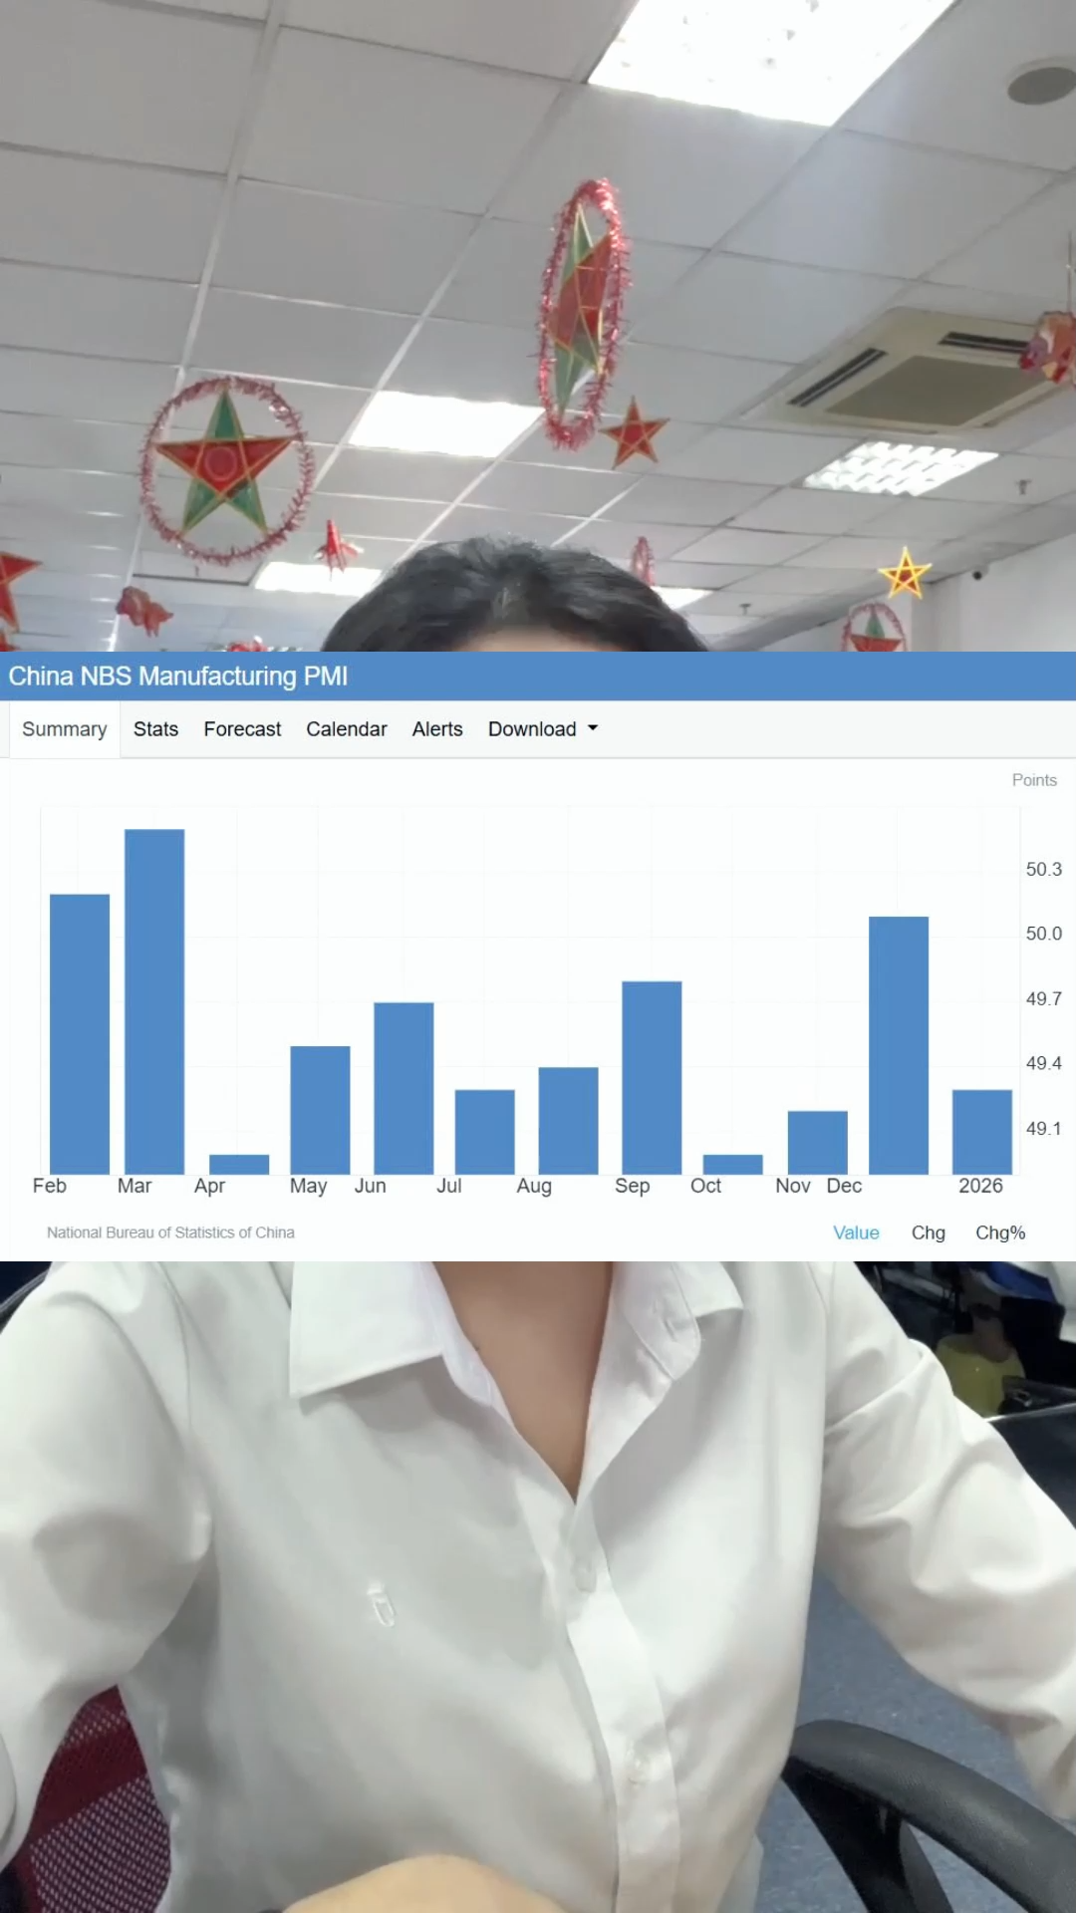Click the National Bureau of Statistics source
The image size is (1076, 1913).
pyautogui.click(x=170, y=1232)
